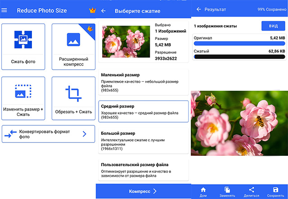This screenshot has width=288, height=199.
Task: Click the Выберите сжатие title
Action: pos(138,11)
